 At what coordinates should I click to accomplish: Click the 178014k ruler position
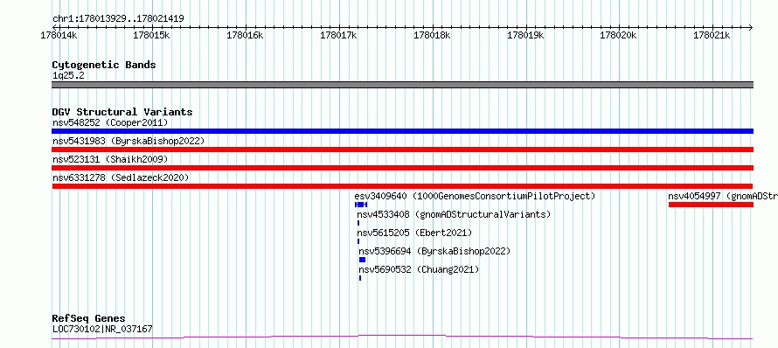pyautogui.click(x=59, y=36)
